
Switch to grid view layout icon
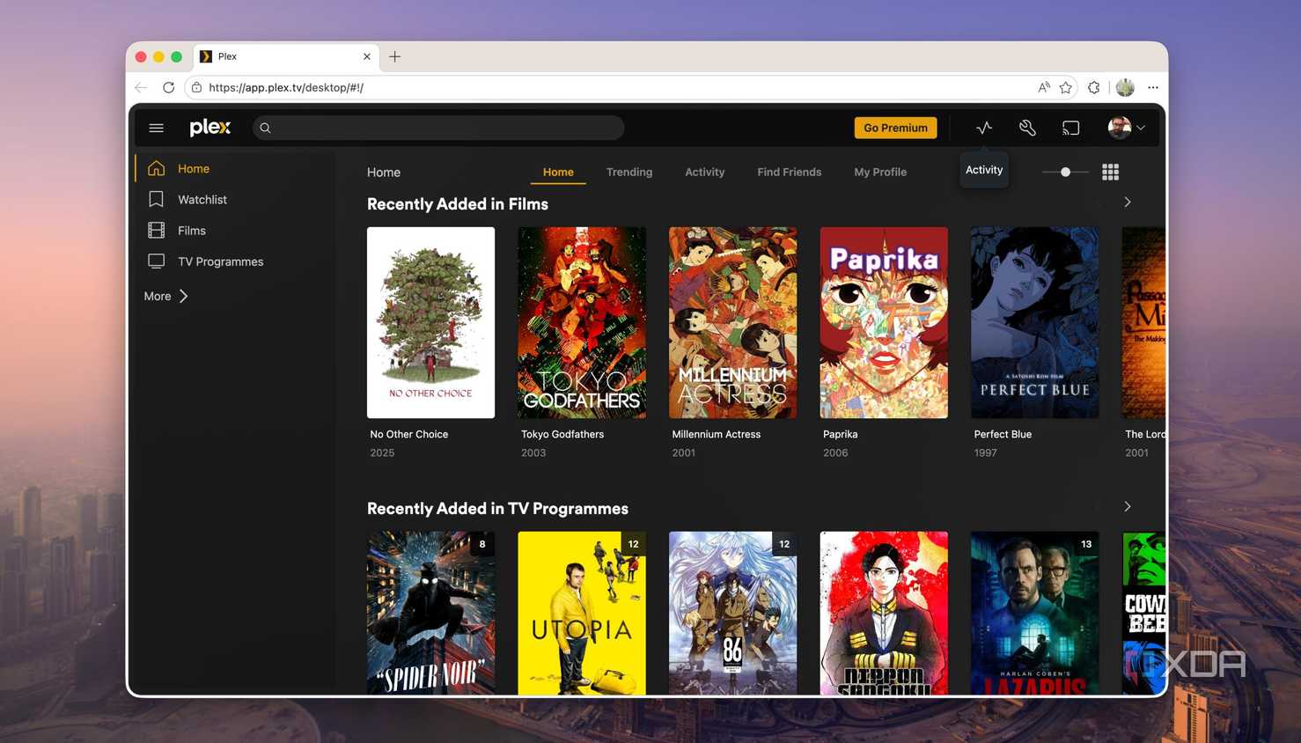point(1111,173)
